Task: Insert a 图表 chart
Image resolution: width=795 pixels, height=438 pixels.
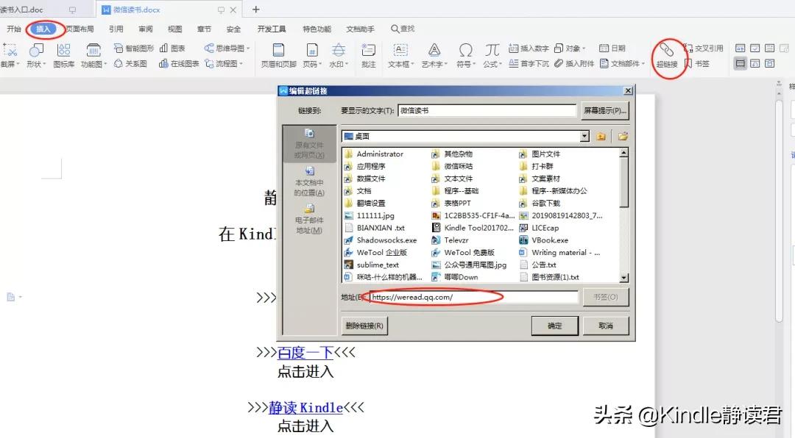Action: coord(173,47)
